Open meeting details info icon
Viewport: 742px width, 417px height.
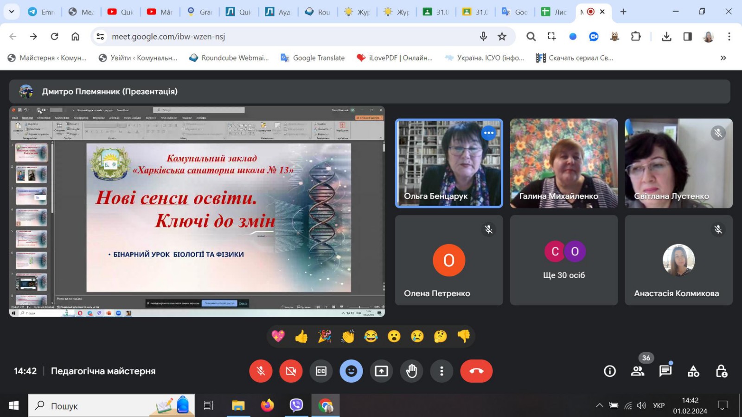click(x=610, y=371)
